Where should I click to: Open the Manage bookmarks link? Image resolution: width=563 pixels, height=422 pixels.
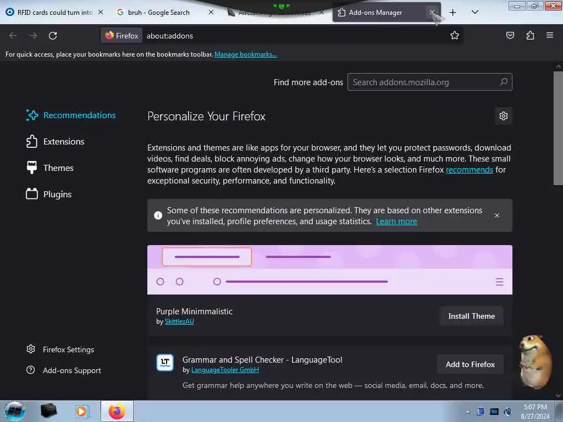(x=246, y=54)
